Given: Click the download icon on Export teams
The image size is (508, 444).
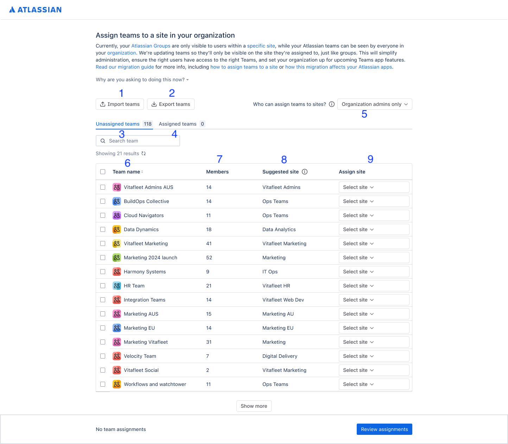Looking at the screenshot, I should tap(154, 104).
